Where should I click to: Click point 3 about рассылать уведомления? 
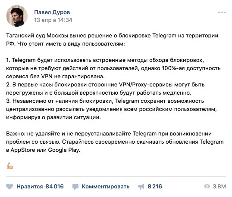(x=111, y=109)
